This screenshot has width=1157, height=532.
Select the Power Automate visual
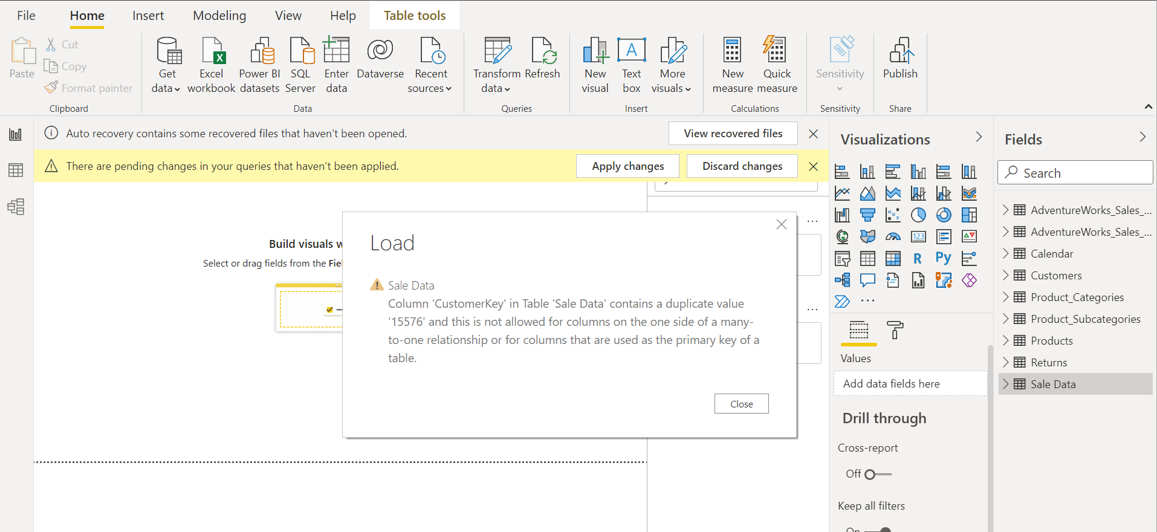click(842, 302)
